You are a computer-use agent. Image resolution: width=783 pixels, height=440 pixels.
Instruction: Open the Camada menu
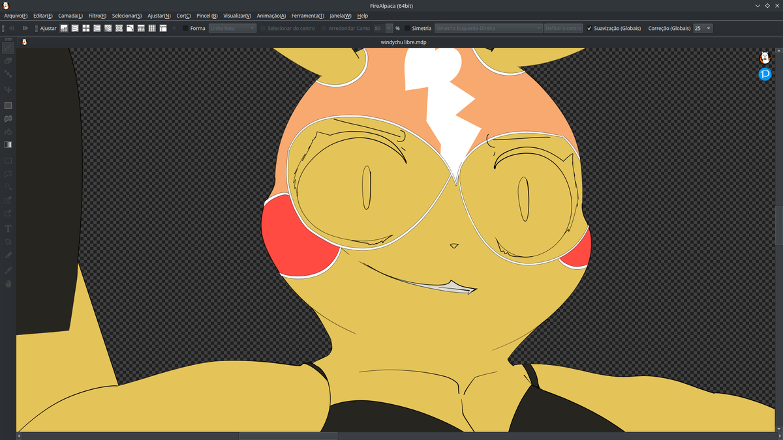click(70, 16)
